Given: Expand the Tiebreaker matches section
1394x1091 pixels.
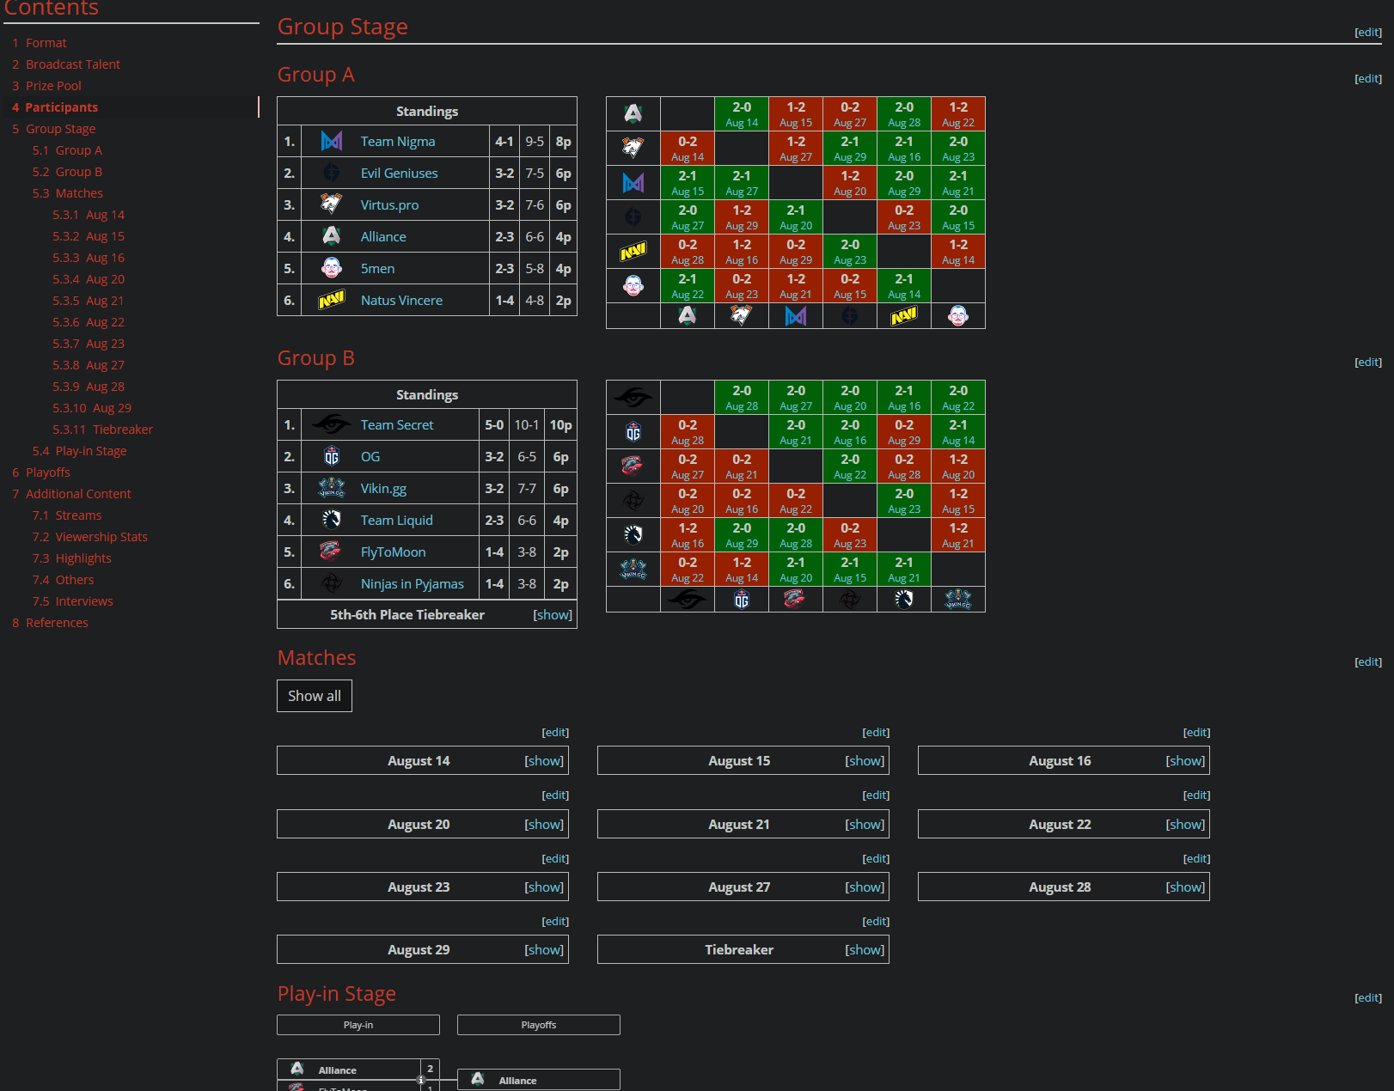Looking at the screenshot, I should point(865,949).
